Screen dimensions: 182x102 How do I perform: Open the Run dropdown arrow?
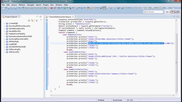67,8
